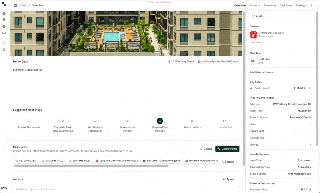320x193 pixels.
Task: Open the Deal Room tab
Action: tap(286, 6)
